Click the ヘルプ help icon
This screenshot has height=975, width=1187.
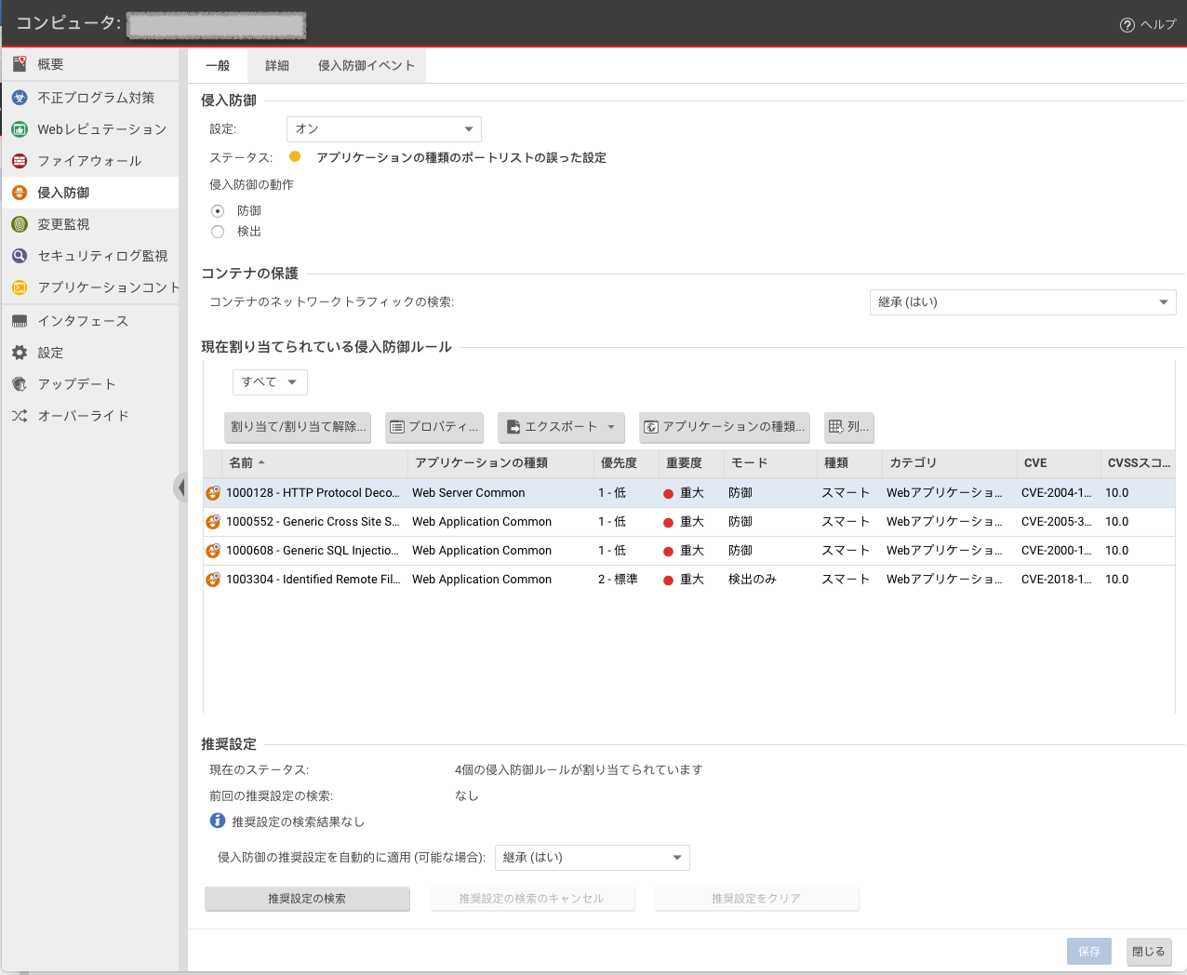1127,25
